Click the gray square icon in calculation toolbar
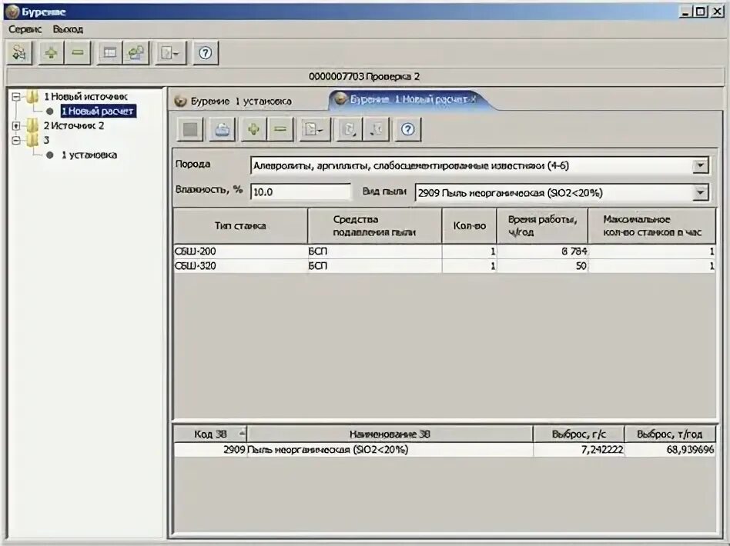This screenshot has height=546, width=730. [x=190, y=129]
